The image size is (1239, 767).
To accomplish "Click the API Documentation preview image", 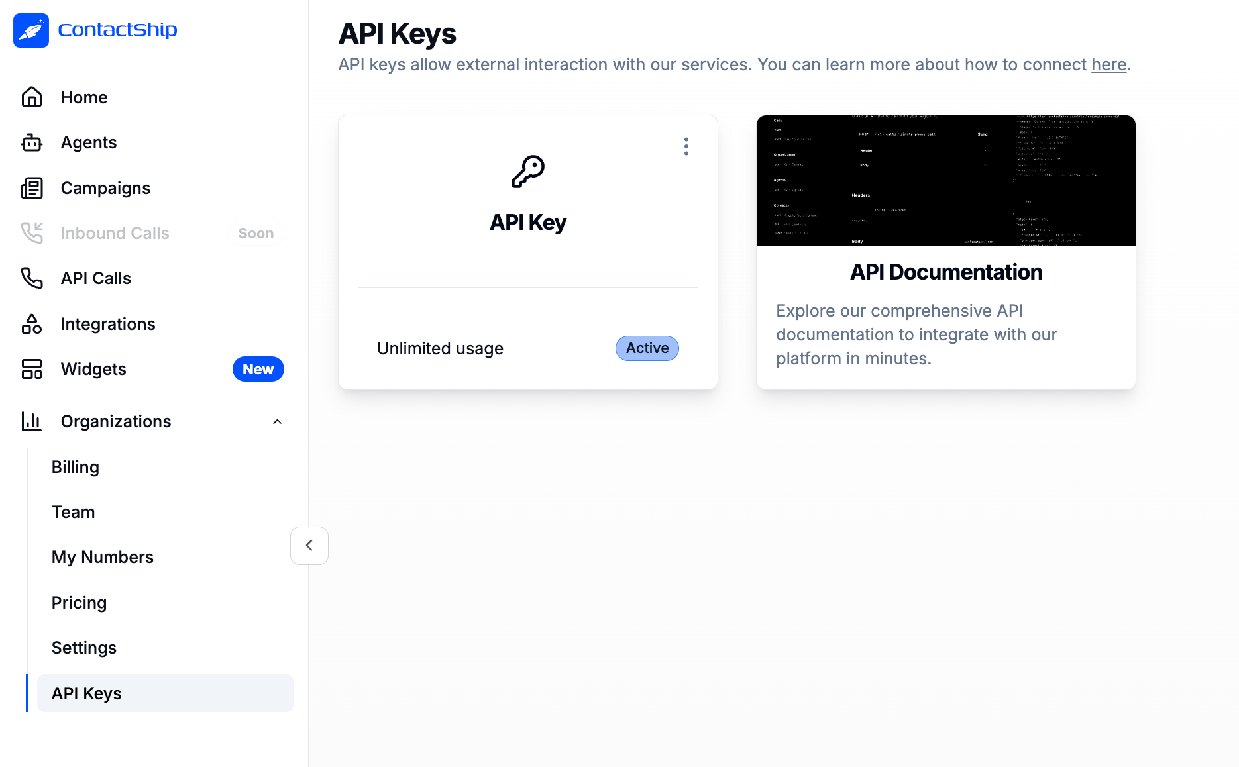I will 945,181.
